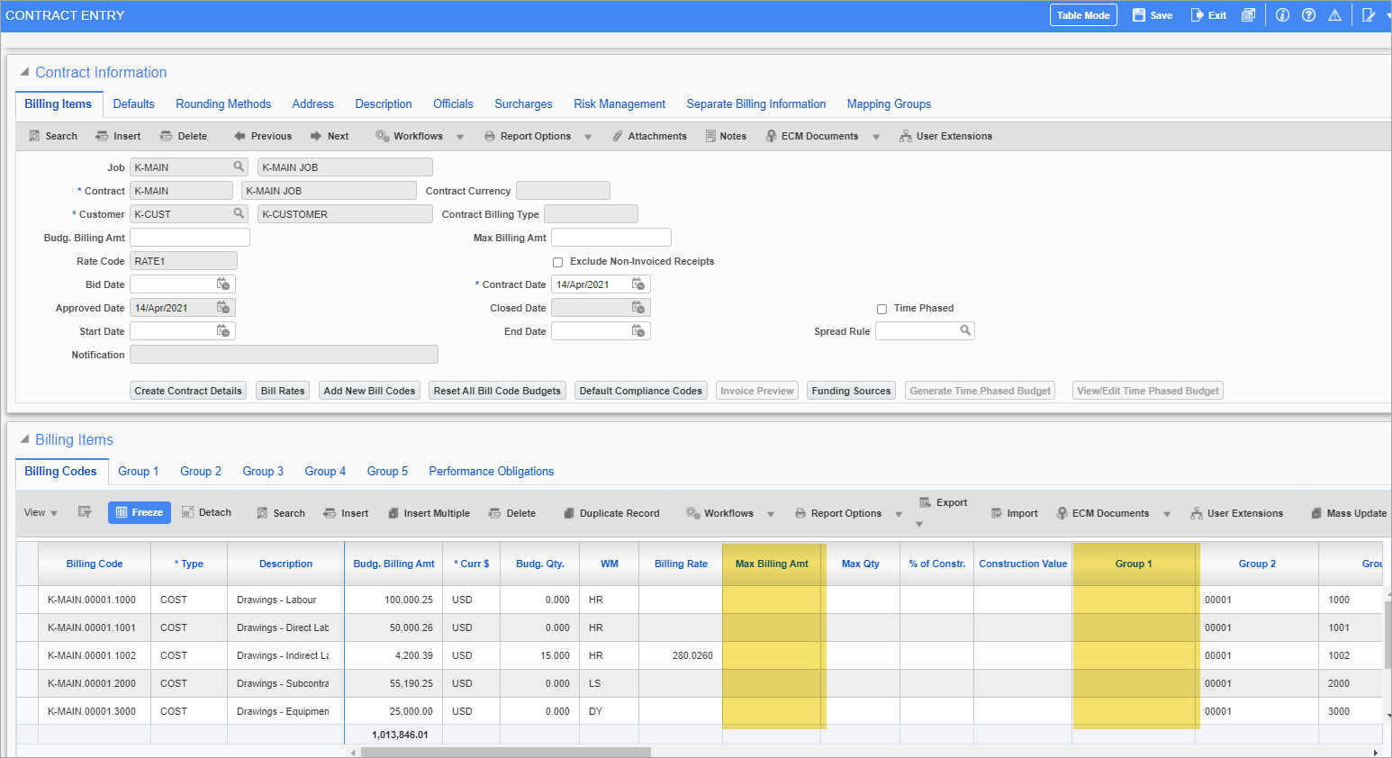Expand Workflows dropdown in billing toolbar
Image resolution: width=1392 pixels, height=758 pixels.
click(x=771, y=514)
